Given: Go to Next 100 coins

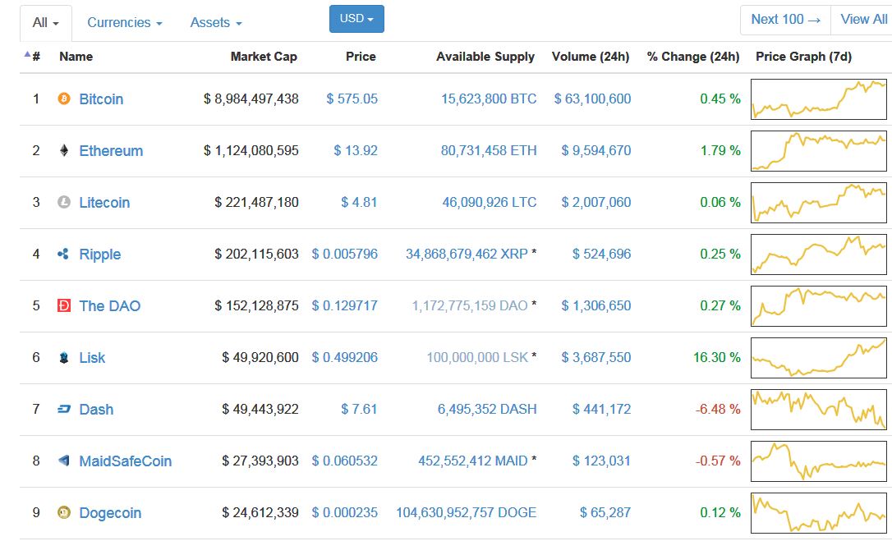Looking at the screenshot, I should [785, 20].
